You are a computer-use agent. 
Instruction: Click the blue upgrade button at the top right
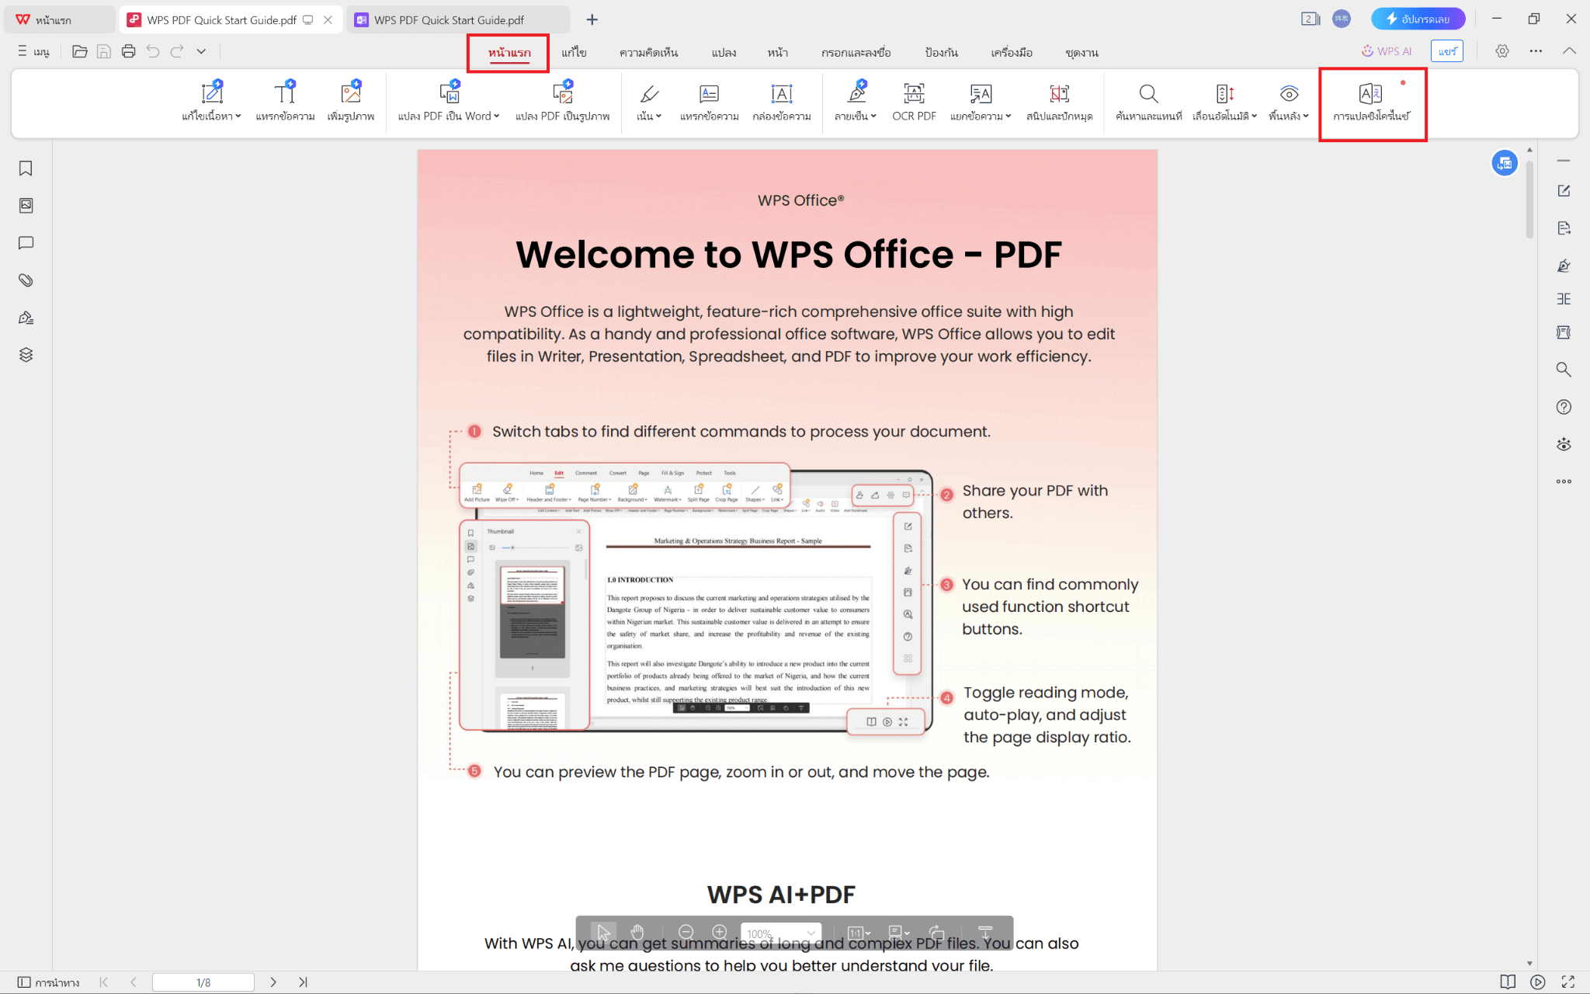pyautogui.click(x=1418, y=19)
